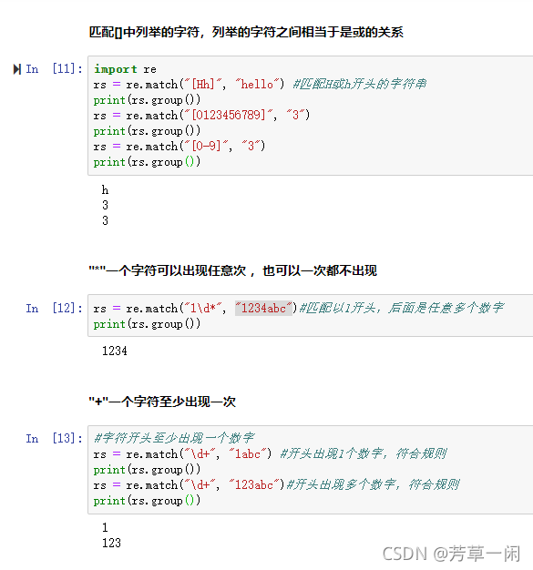Click the heading about matching characters listed in []
The height and width of the screenshot is (570, 533).
click(x=246, y=33)
